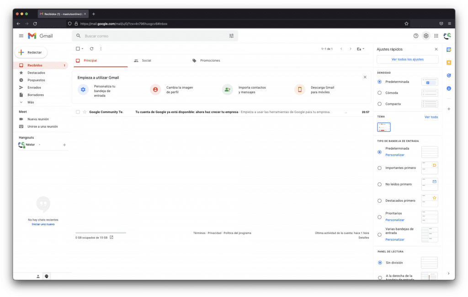Open the Es input language dropdown
This screenshot has width=468, height=297.
coord(361,49)
